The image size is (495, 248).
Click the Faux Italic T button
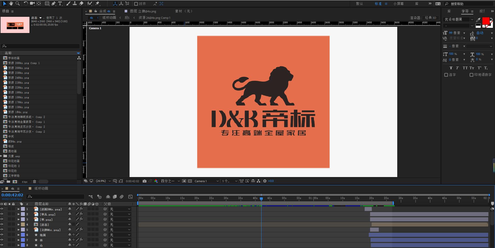(x=458, y=68)
